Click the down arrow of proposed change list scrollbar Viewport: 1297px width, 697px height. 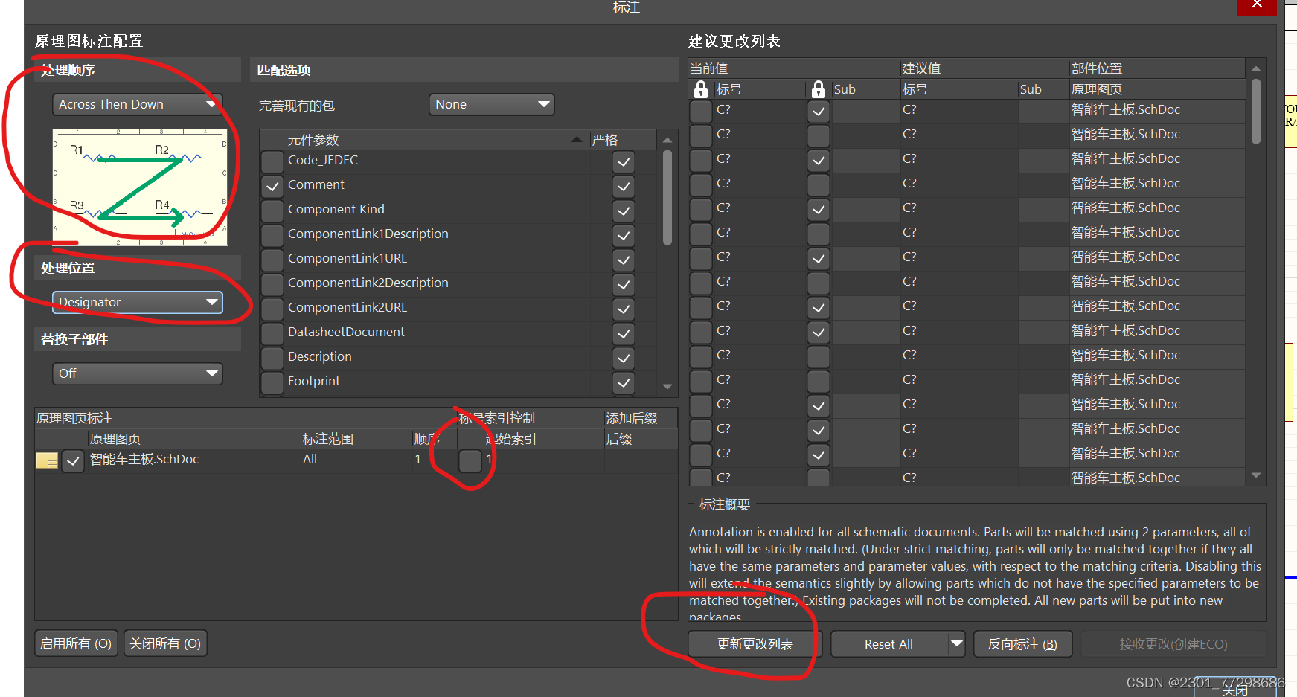pyautogui.click(x=1256, y=475)
